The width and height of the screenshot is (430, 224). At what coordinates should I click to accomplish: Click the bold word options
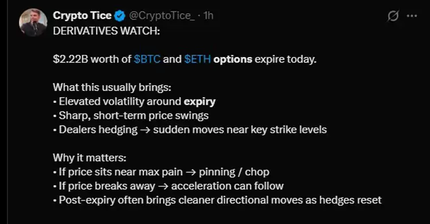tap(233, 59)
